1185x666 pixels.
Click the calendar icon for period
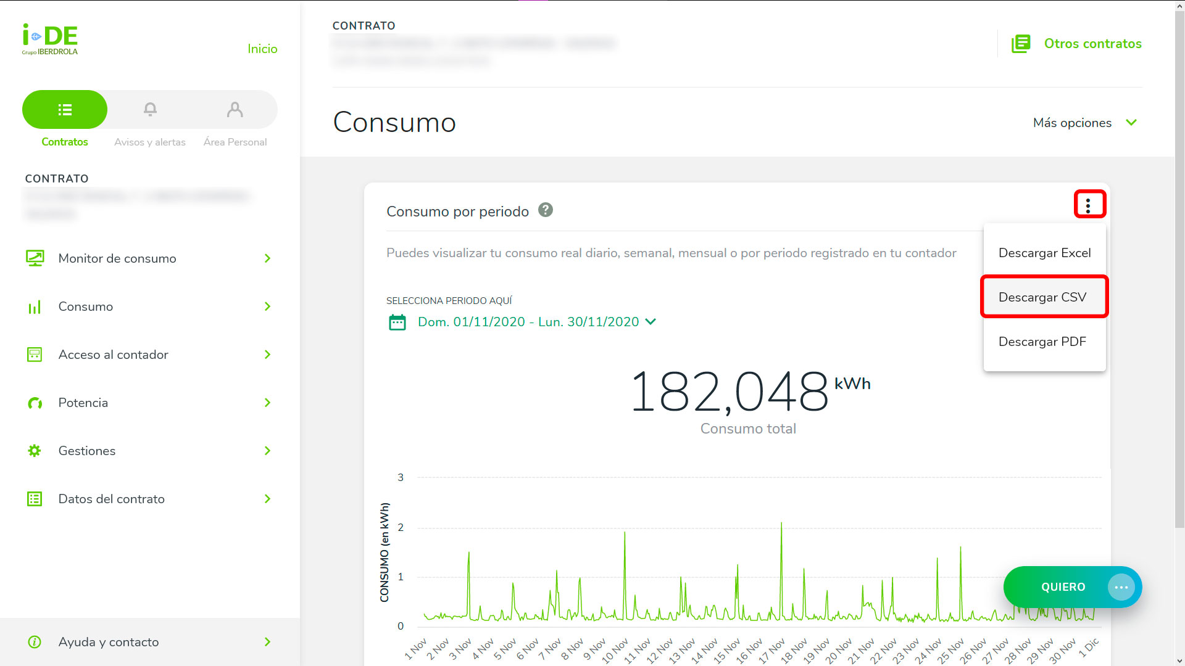pos(397,322)
